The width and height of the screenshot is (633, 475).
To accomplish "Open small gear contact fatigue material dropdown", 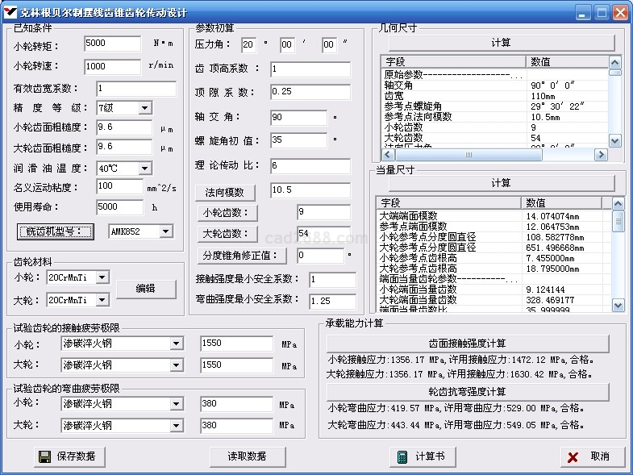I will (177, 344).
